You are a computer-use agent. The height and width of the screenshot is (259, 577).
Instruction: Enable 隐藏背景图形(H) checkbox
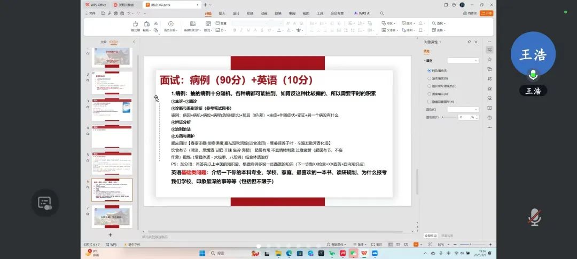pos(430,101)
